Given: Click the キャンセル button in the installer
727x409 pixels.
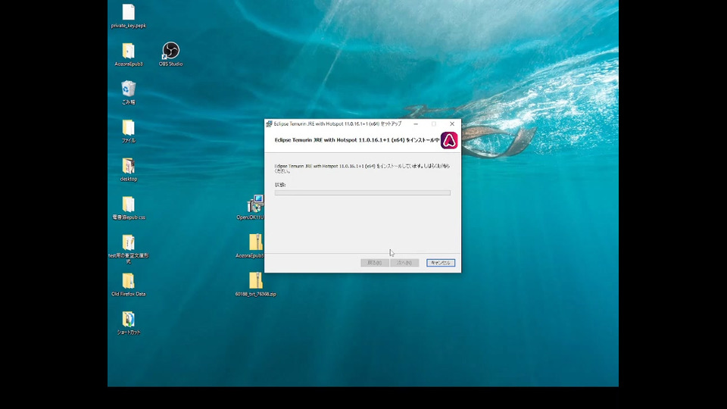Looking at the screenshot, I should click(x=441, y=263).
